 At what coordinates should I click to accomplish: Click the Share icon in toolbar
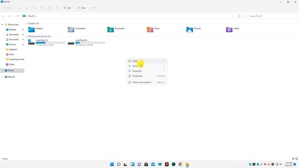tap(50, 8)
